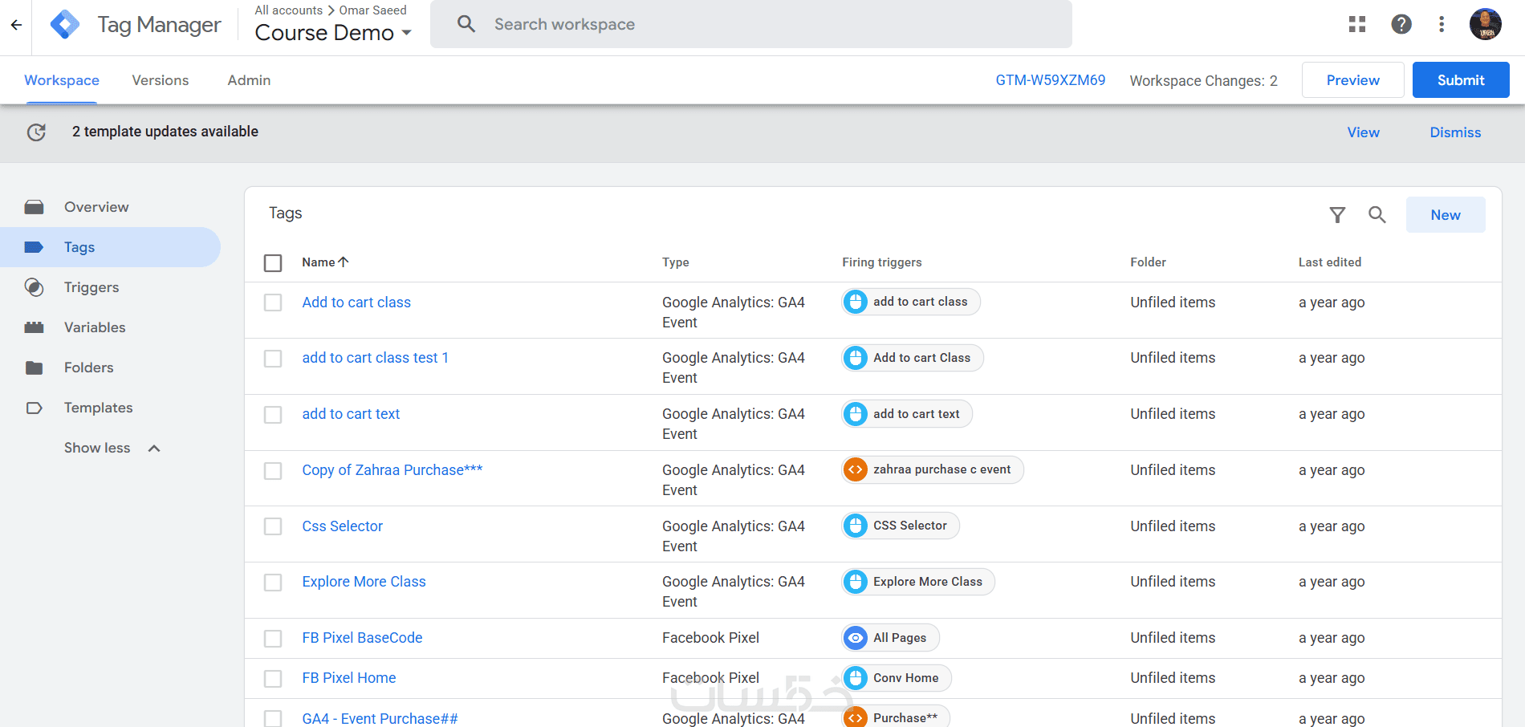Click the Search workspace field

pyautogui.click(x=751, y=24)
